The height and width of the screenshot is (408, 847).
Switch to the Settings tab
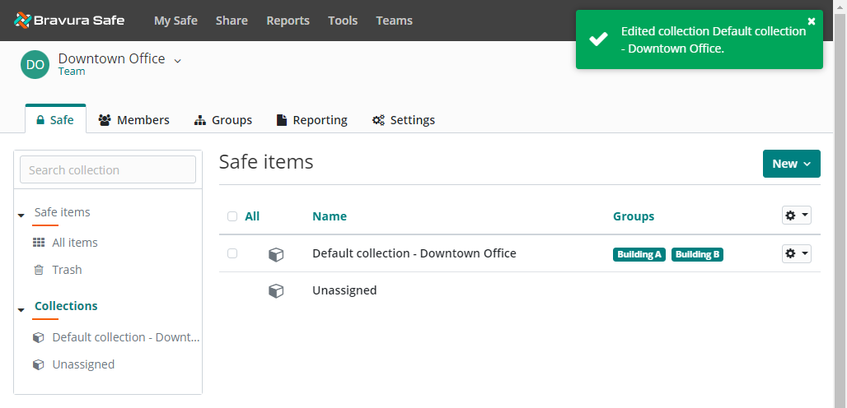point(404,119)
